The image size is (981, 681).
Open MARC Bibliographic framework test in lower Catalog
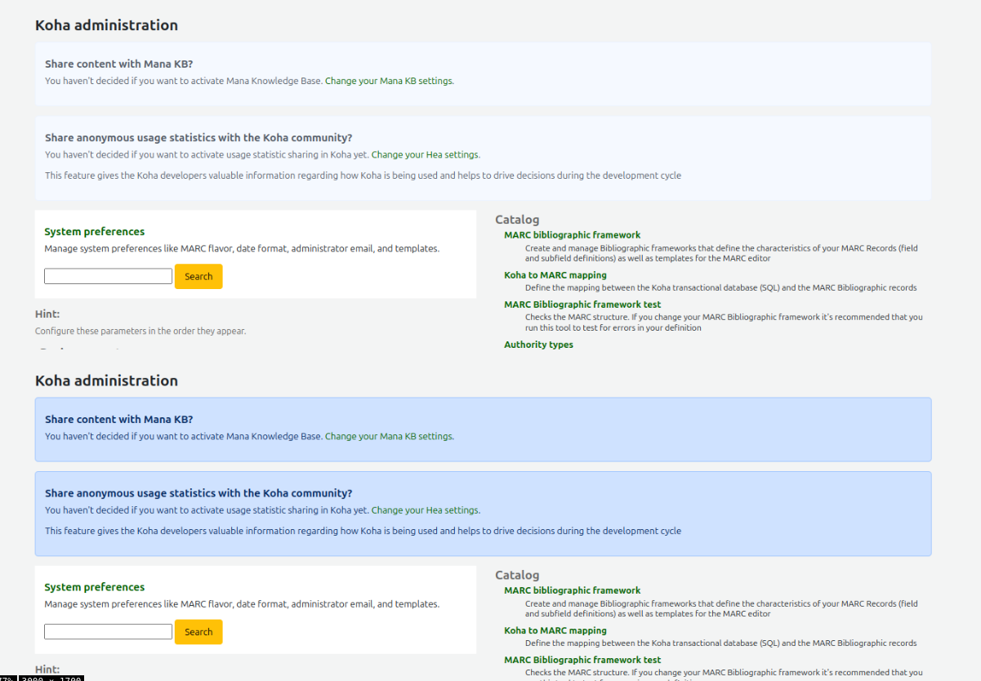click(582, 660)
